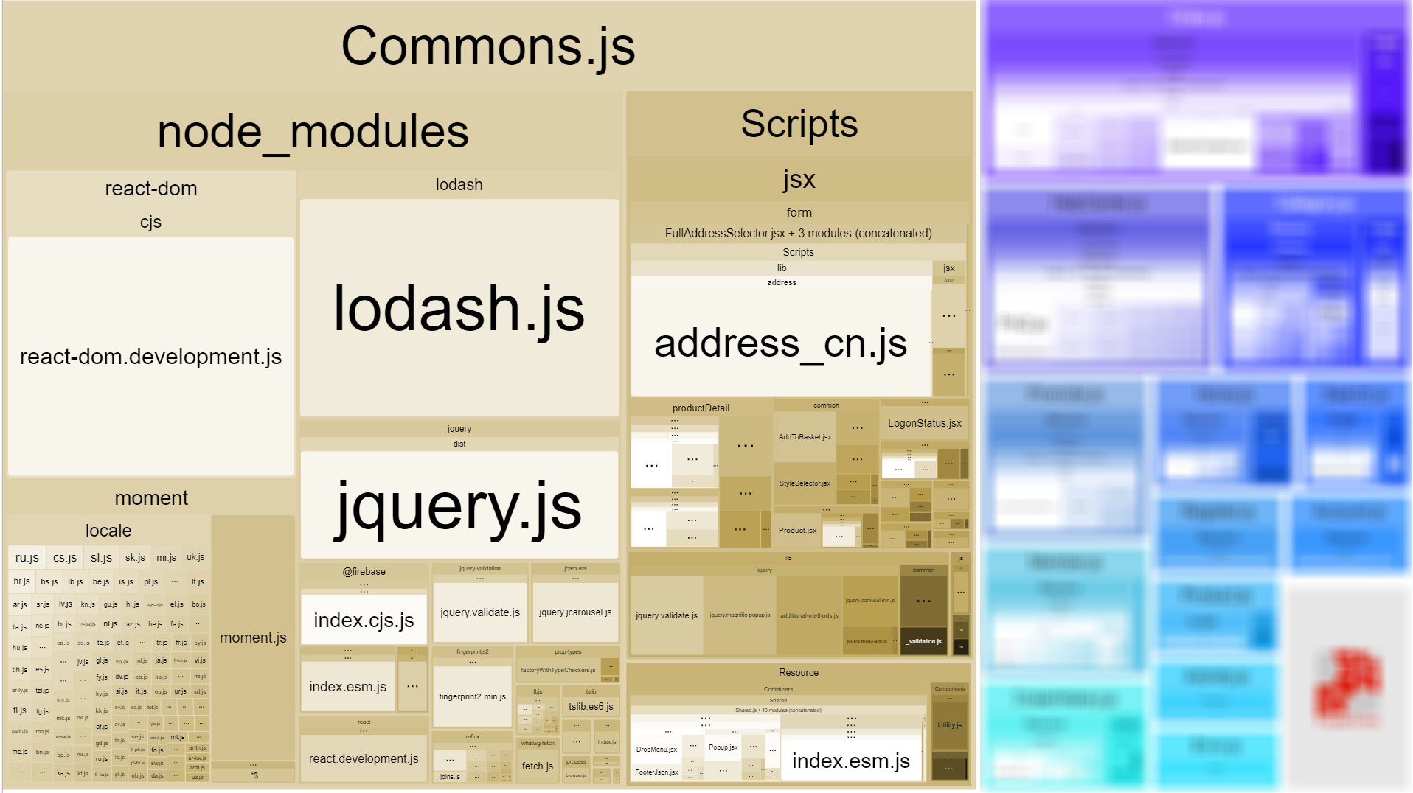
Task: Click the sk.js locale cell
Action: [x=135, y=558]
